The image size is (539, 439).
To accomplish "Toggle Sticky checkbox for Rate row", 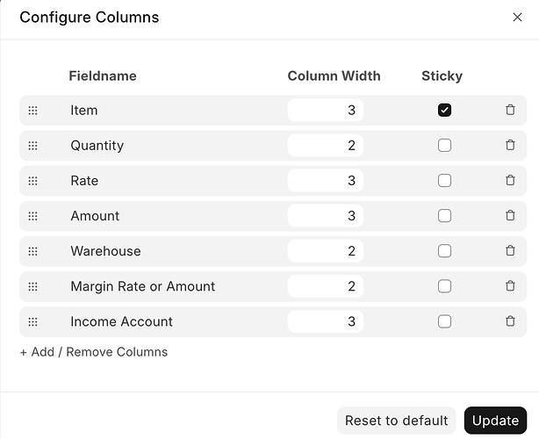I will [x=444, y=181].
